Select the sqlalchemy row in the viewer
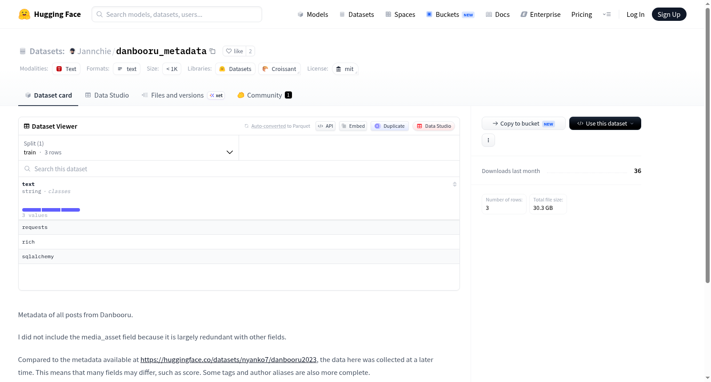 [x=239, y=256]
